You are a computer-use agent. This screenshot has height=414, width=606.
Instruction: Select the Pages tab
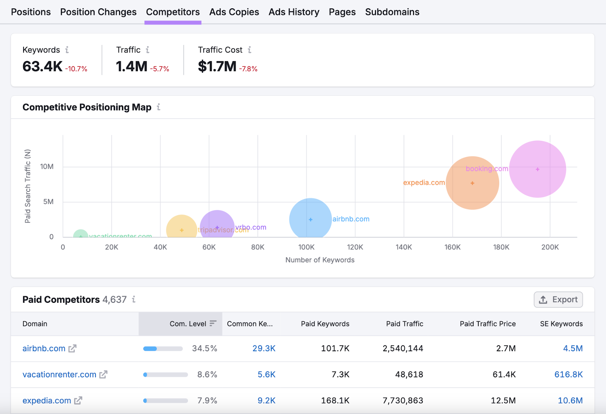(342, 12)
